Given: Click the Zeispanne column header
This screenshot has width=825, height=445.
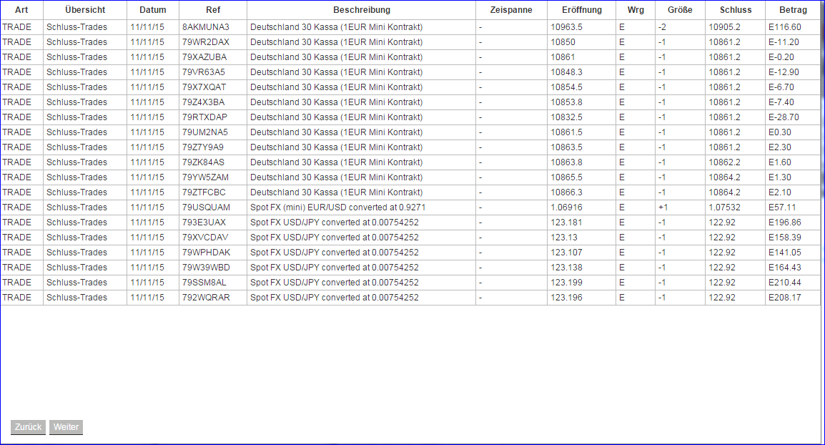Looking at the screenshot, I should coord(510,10).
